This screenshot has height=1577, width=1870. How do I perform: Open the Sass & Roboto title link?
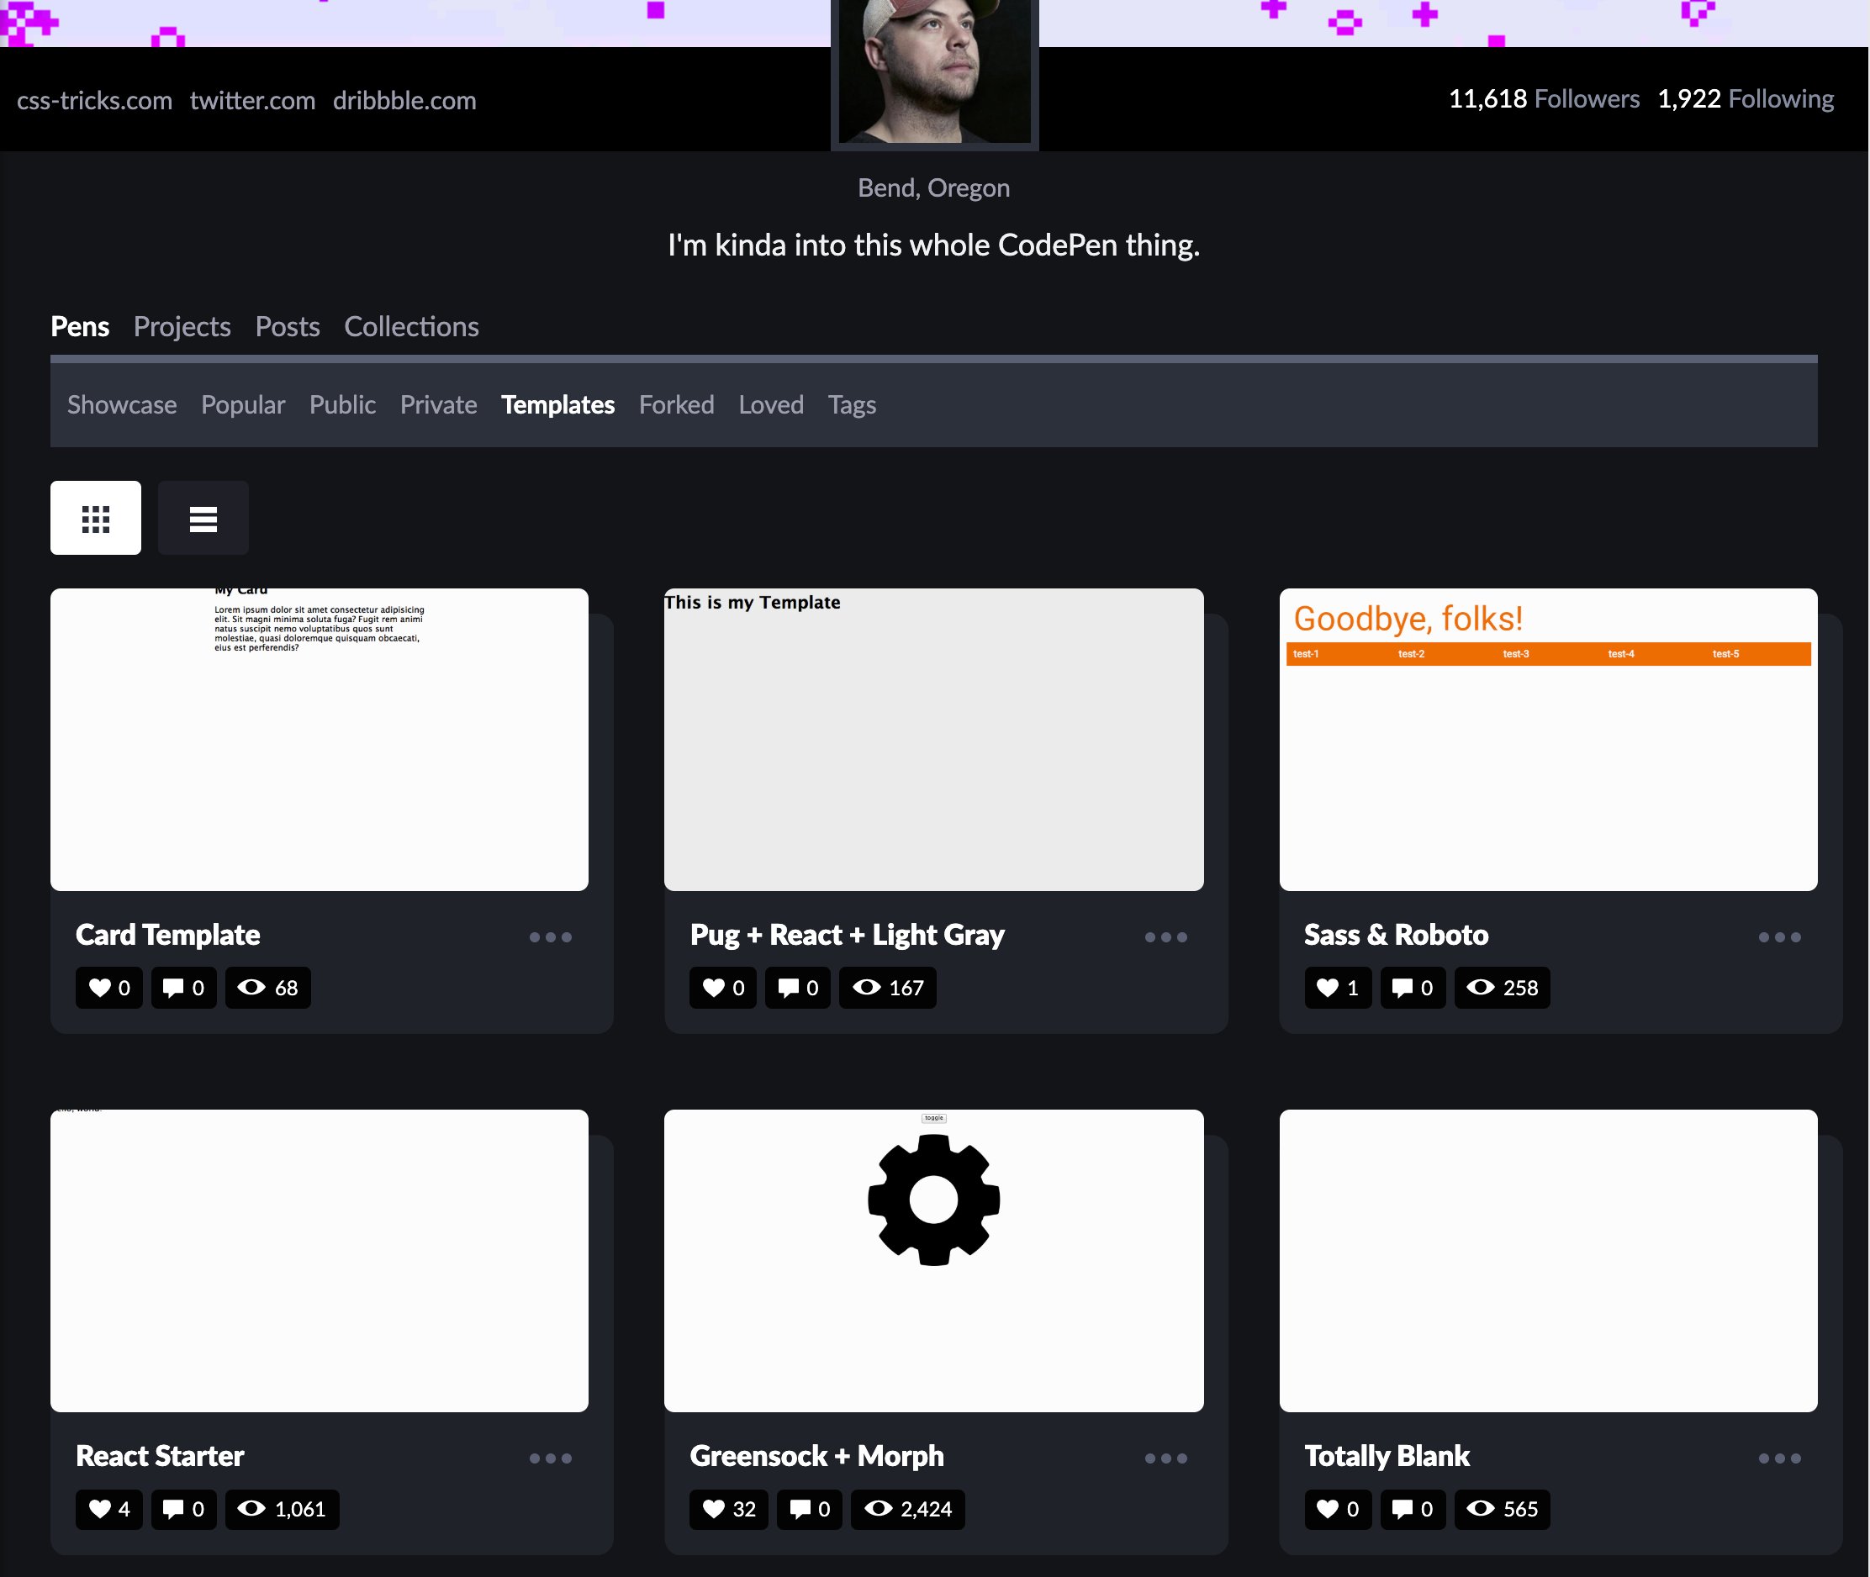click(x=1396, y=934)
